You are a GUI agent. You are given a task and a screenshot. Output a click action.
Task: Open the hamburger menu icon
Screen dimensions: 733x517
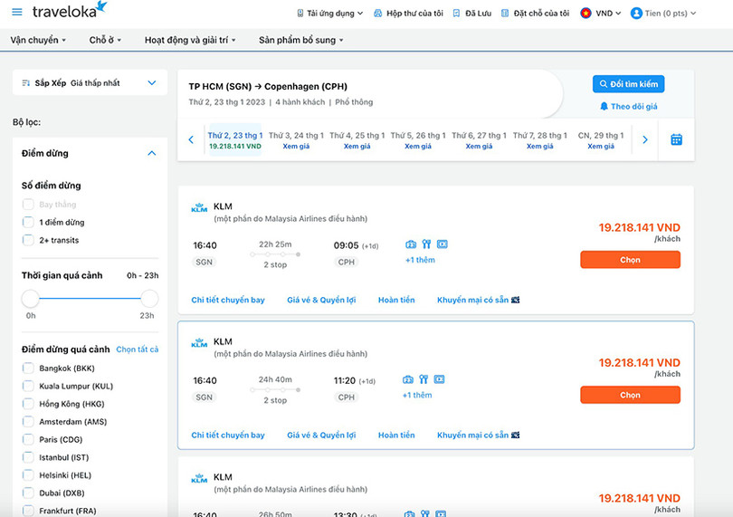pos(17,12)
